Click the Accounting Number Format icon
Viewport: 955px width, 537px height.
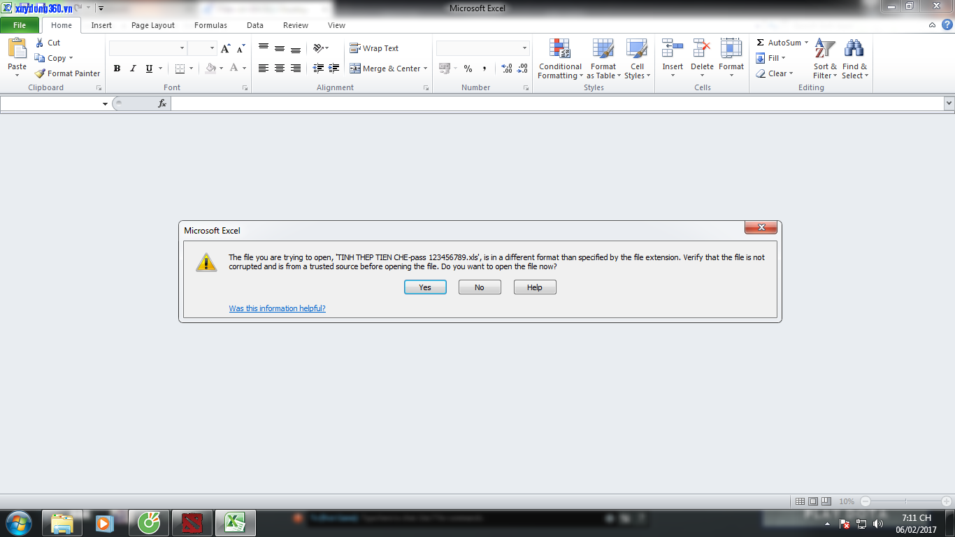[444, 69]
